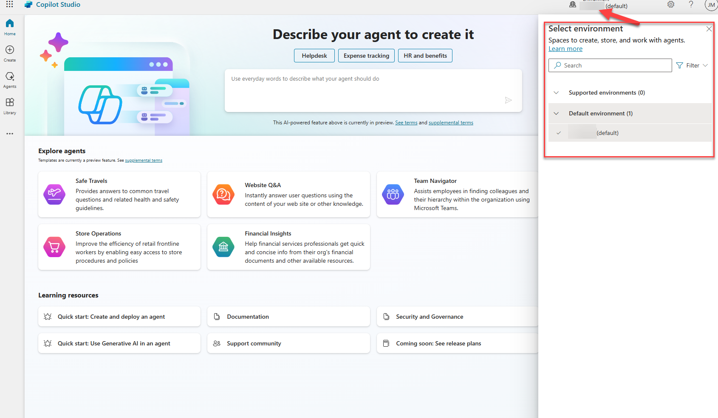Image resolution: width=718 pixels, height=418 pixels.
Task: Open supplemental terms link under Explore agents
Action: click(144, 160)
